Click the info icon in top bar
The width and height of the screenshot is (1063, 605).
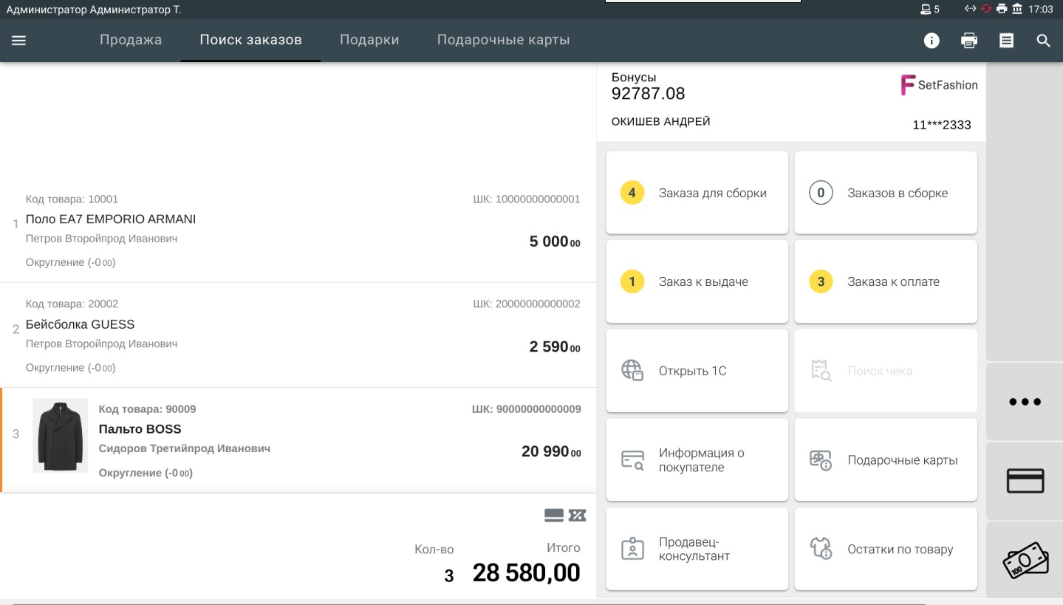tap(932, 41)
